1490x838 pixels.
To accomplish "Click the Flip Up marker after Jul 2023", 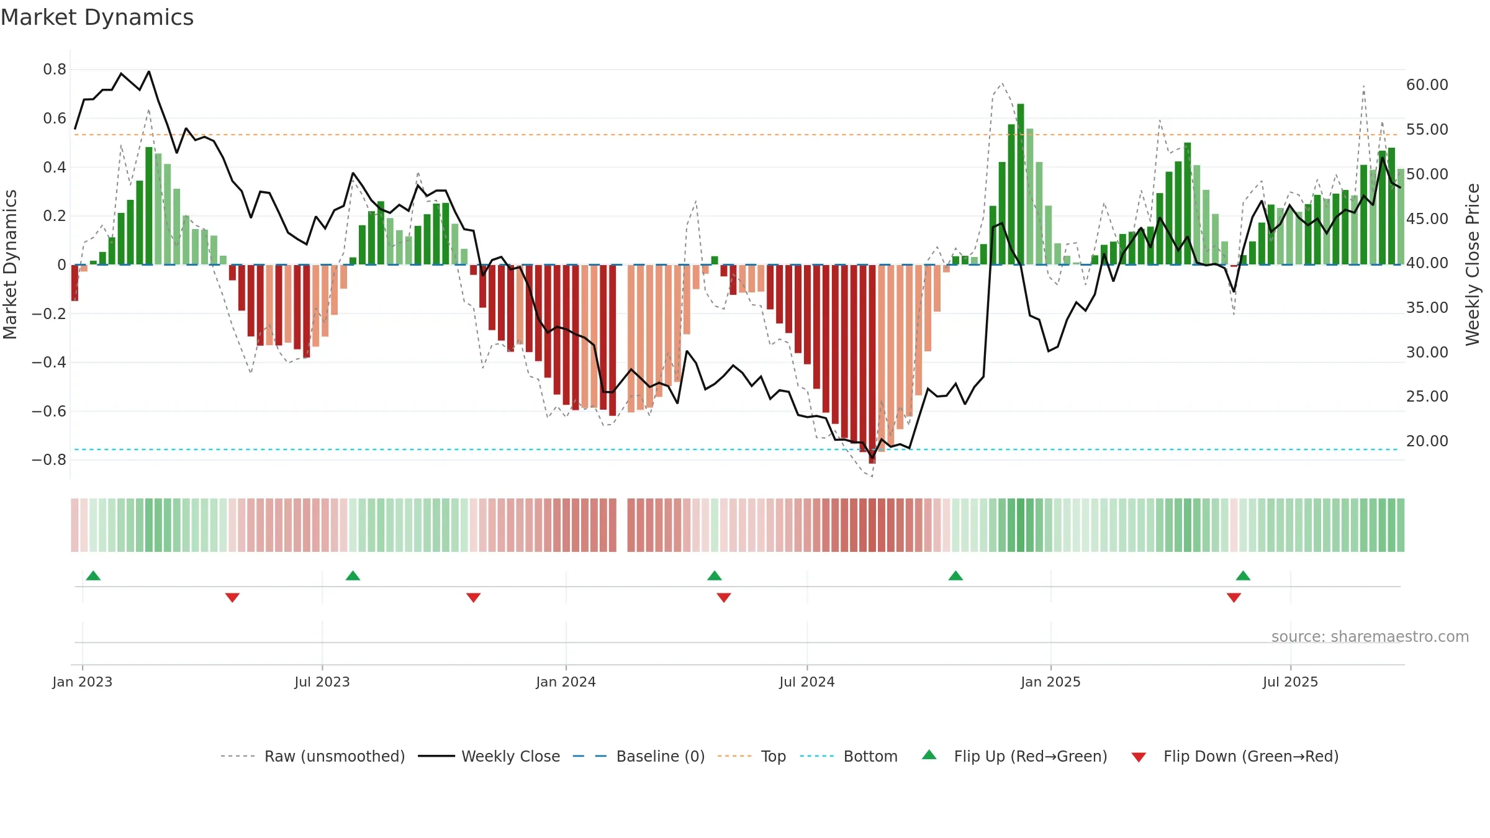I will [353, 575].
